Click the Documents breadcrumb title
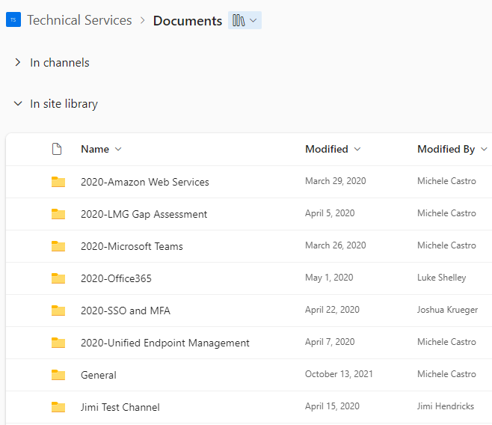The width and height of the screenshot is (492, 425). (x=188, y=21)
